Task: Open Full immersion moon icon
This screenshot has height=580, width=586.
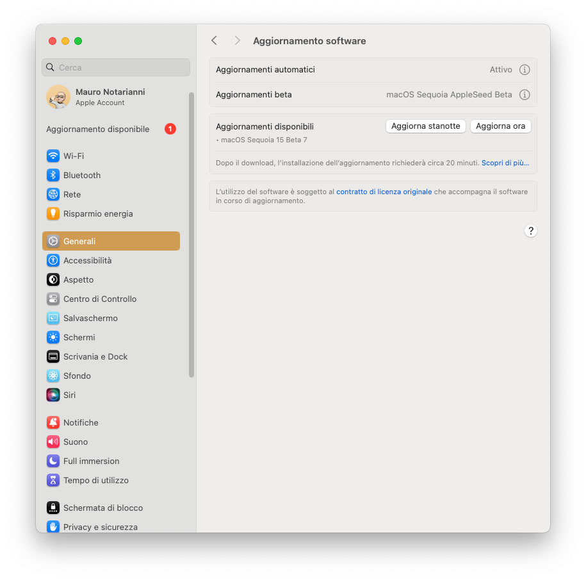Action: click(x=53, y=461)
